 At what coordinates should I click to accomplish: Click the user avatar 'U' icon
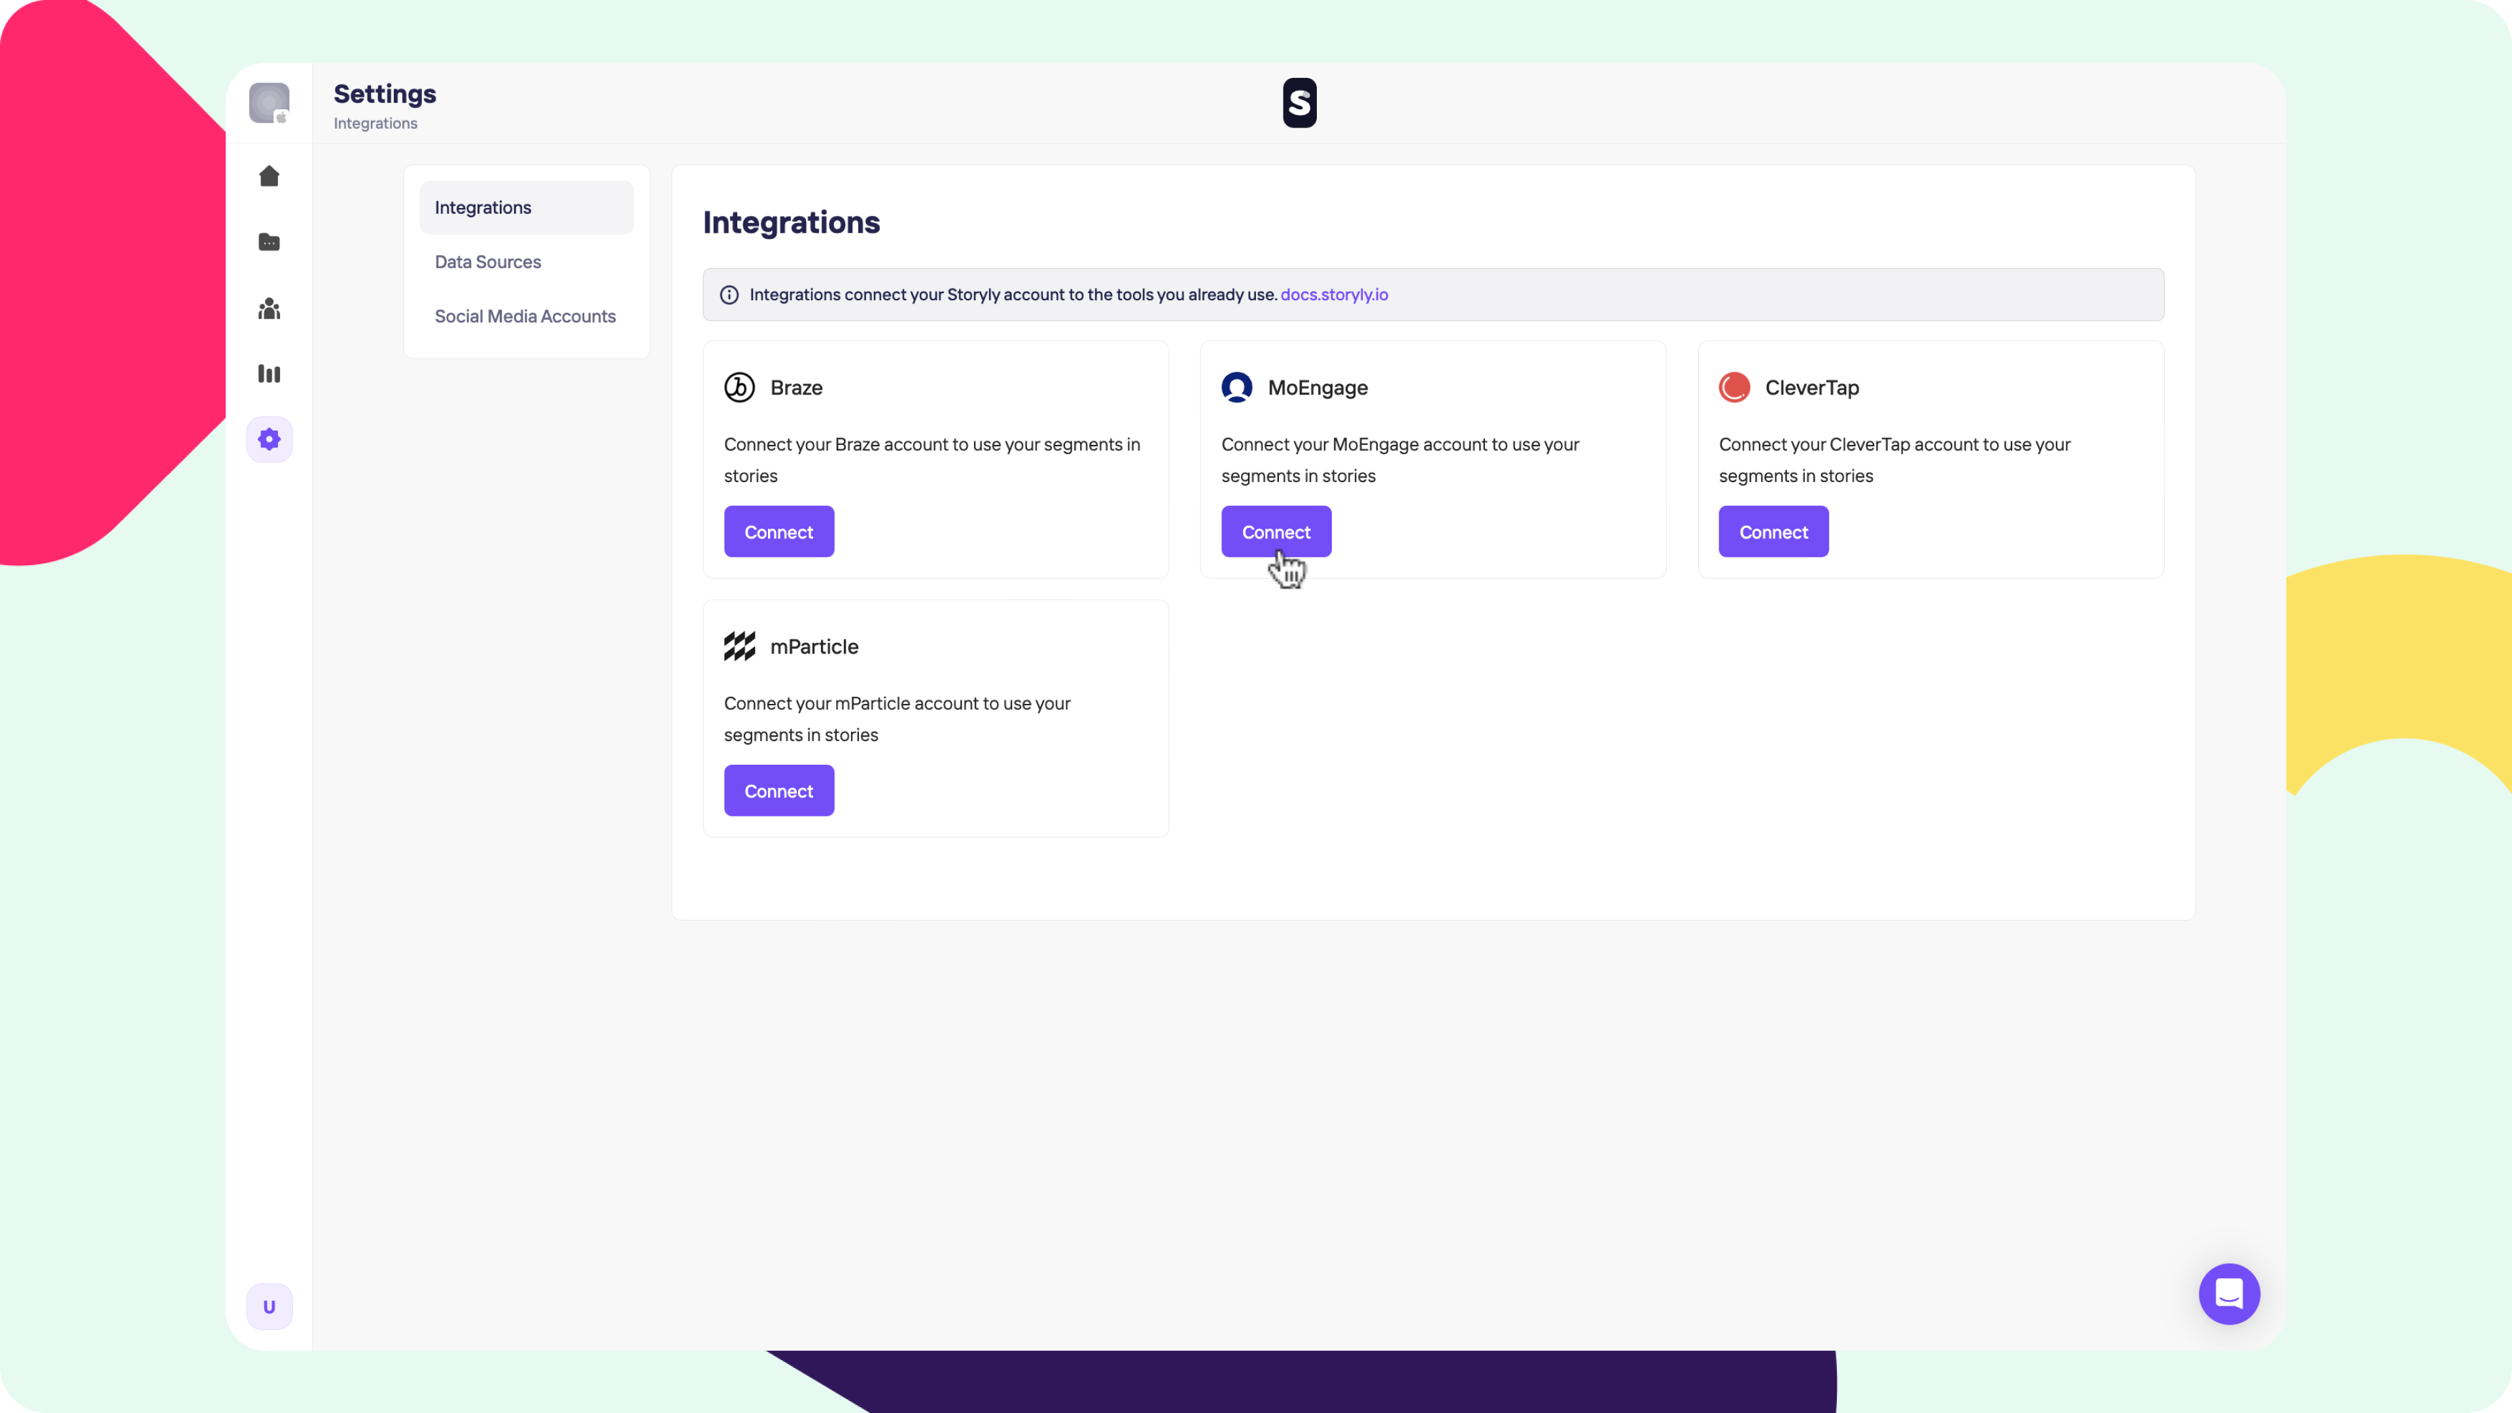coord(269,1307)
